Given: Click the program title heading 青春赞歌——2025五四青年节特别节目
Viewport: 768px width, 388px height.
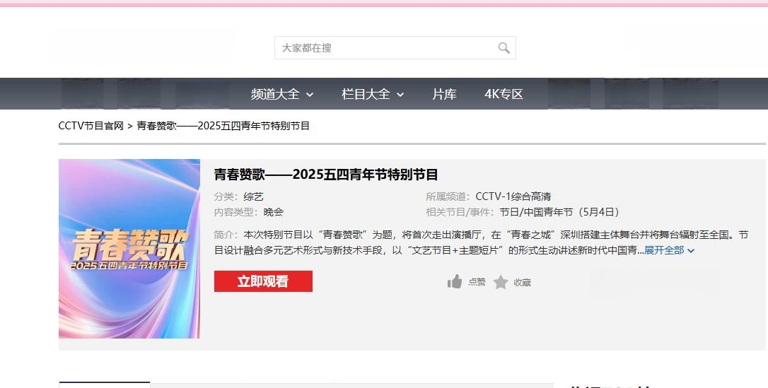Looking at the screenshot, I should pyautogui.click(x=326, y=175).
